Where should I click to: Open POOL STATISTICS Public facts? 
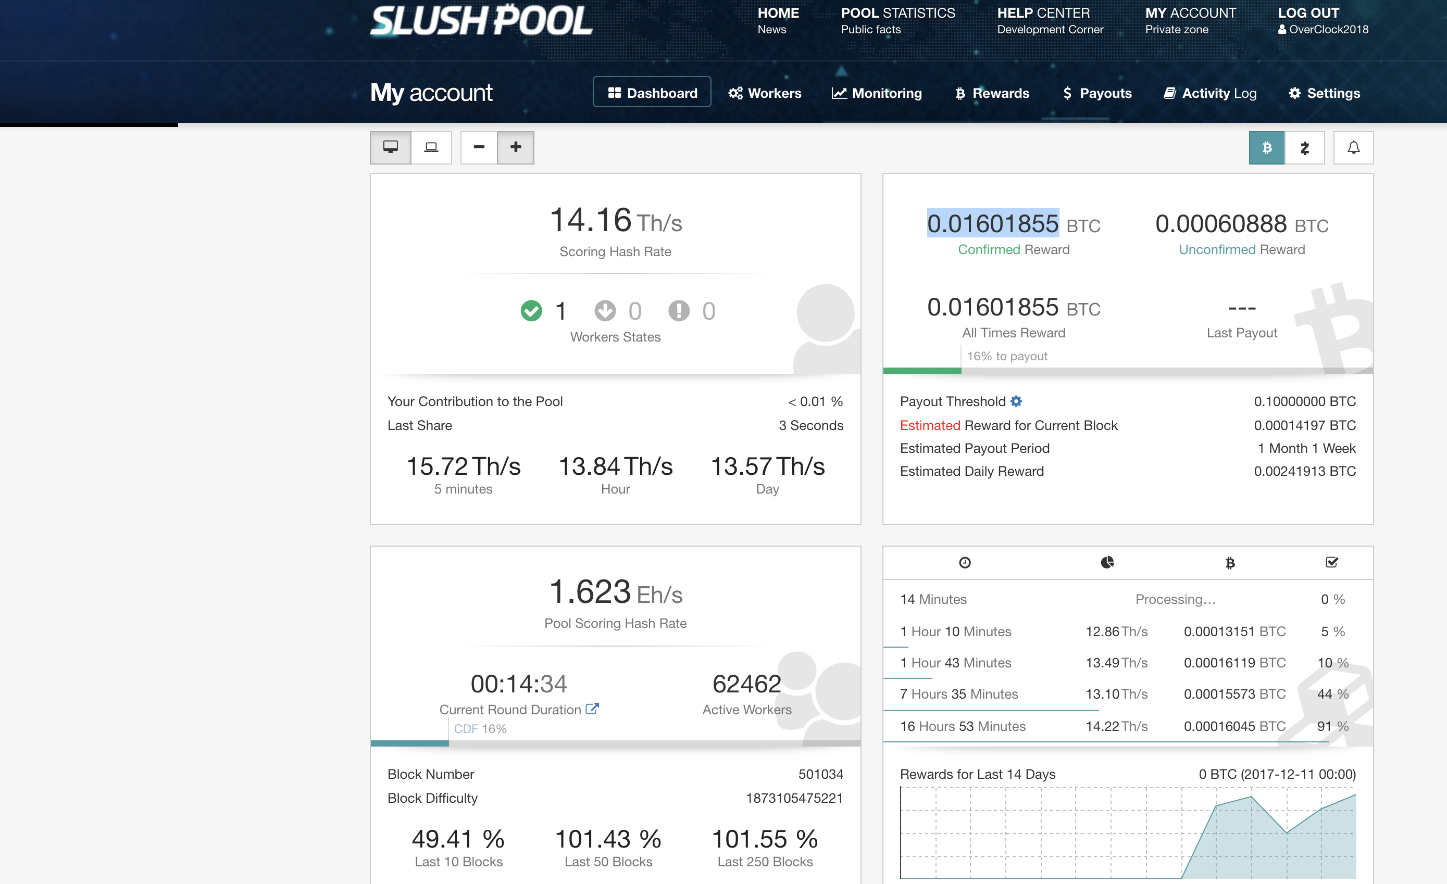897,20
